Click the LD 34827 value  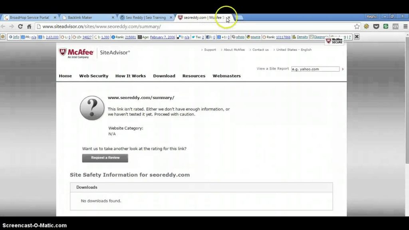click(87, 37)
